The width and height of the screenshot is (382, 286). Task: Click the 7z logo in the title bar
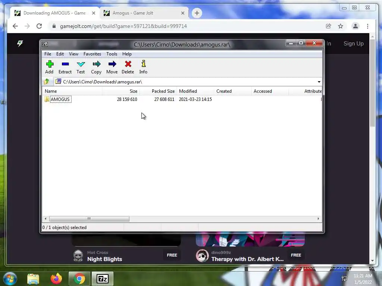(45, 44)
